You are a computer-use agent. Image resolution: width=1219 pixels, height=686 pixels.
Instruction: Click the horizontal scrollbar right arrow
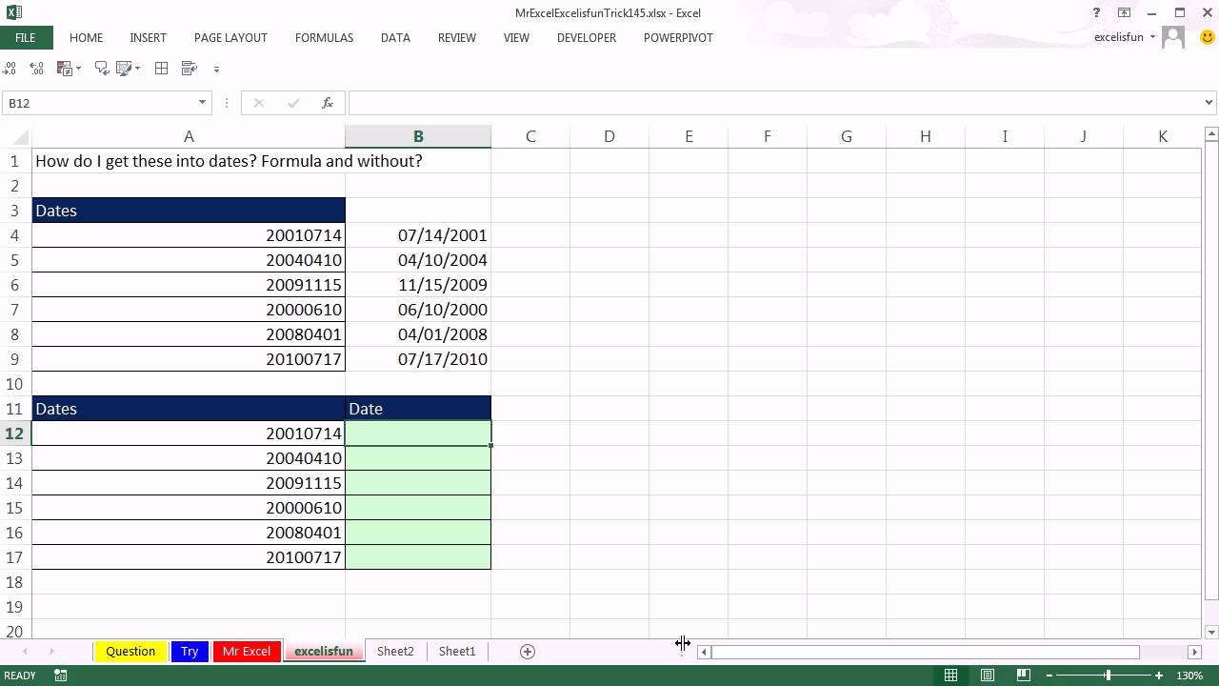[x=1194, y=652]
